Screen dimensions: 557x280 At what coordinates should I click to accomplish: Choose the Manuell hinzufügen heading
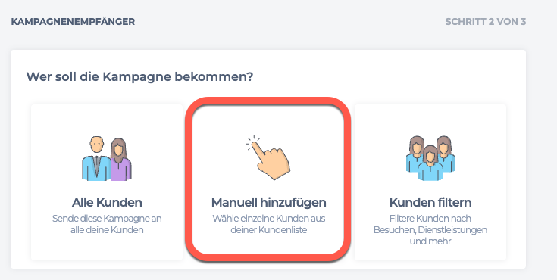268,203
